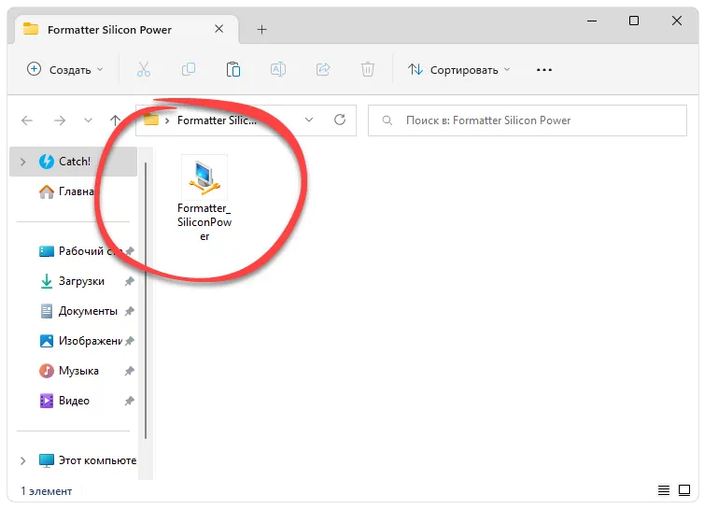
Task: Click the search box Поиск в: Formatter Silicon Power
Action: (528, 120)
